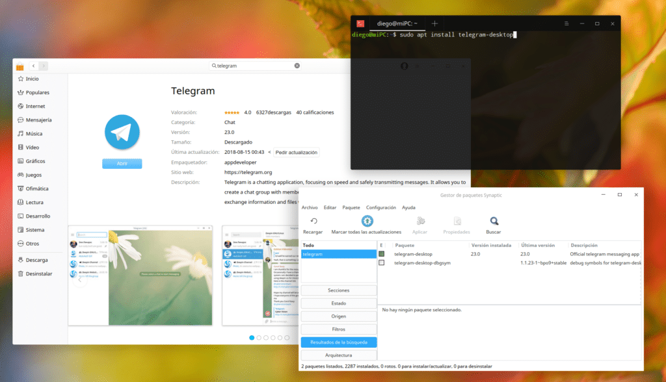Click the Origen filter button
This screenshot has height=382, width=666.
click(338, 316)
